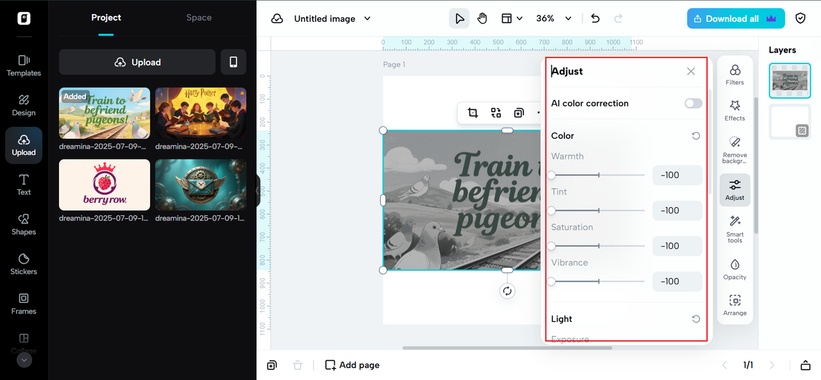Open Smart tools panel
The height and width of the screenshot is (380, 821).
tap(734, 228)
